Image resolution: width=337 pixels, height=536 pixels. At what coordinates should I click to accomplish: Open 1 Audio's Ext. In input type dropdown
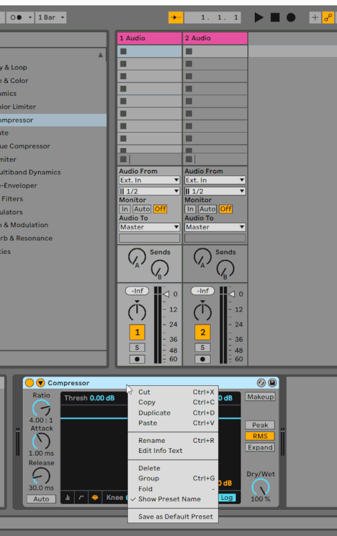coord(149,180)
